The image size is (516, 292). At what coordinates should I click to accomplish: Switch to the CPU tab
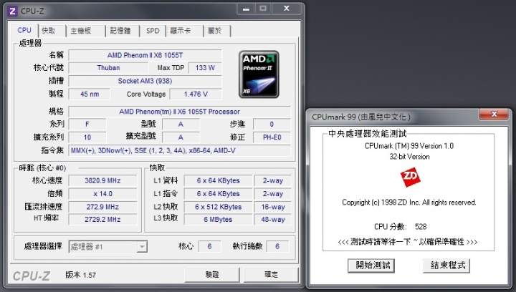click(24, 30)
